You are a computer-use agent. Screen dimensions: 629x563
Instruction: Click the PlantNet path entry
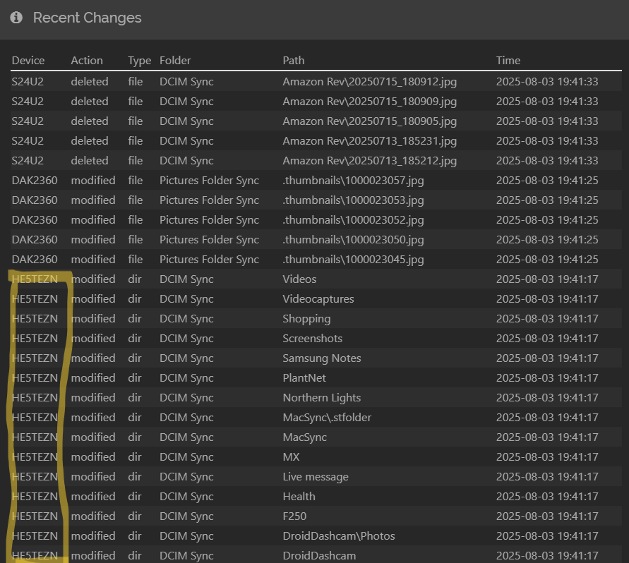pyautogui.click(x=304, y=378)
